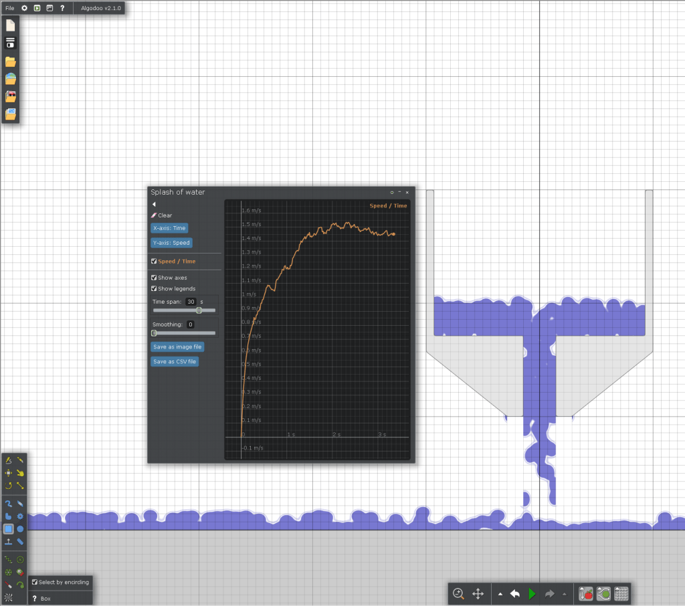Open the File menu
Image resolution: width=685 pixels, height=606 pixels.
pos(10,8)
